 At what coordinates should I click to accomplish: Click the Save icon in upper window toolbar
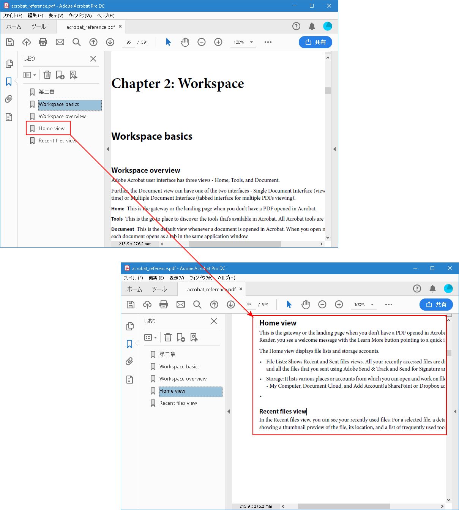click(x=10, y=42)
